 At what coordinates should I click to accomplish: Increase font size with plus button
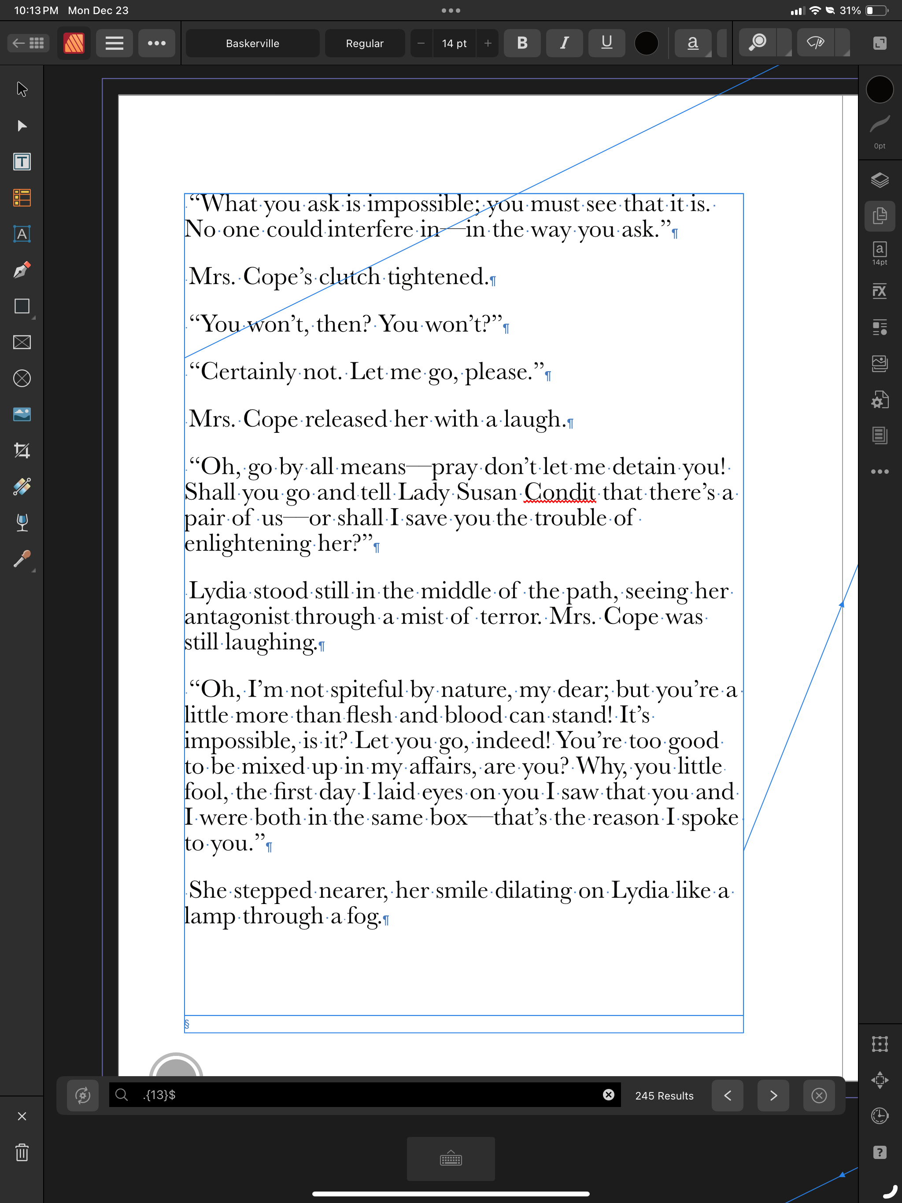(x=488, y=43)
